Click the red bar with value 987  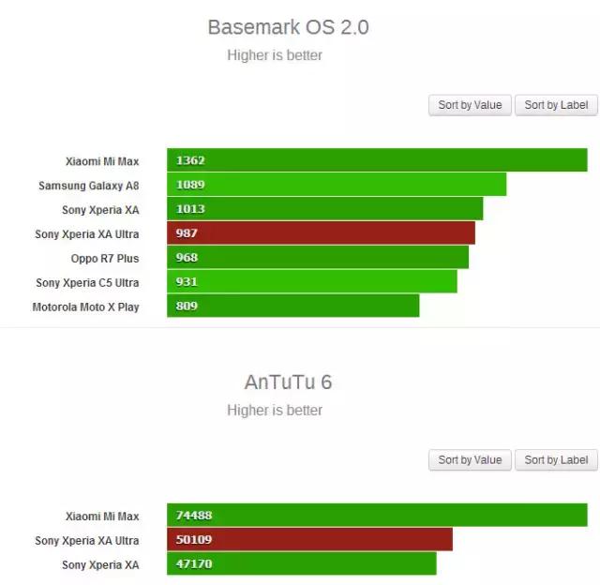click(321, 233)
